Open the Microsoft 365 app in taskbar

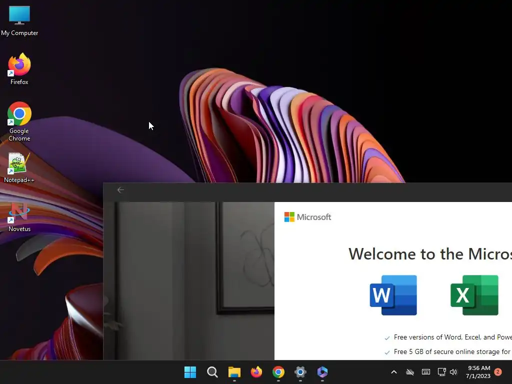(322, 372)
